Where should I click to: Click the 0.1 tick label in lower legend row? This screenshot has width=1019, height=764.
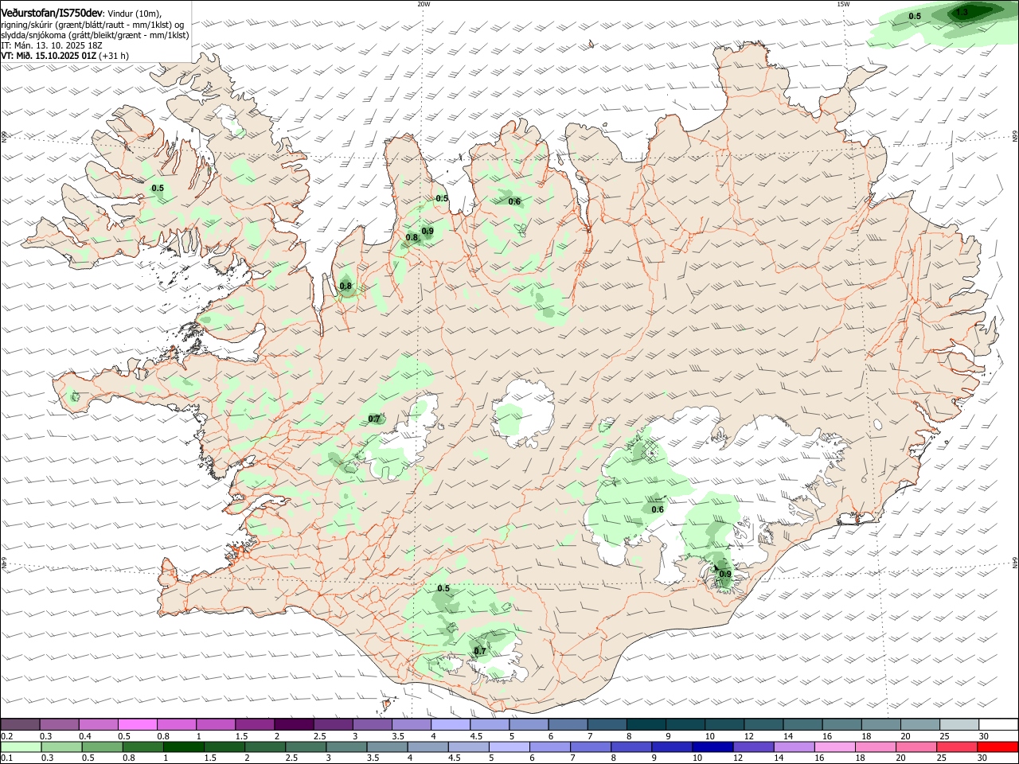pos(6,758)
